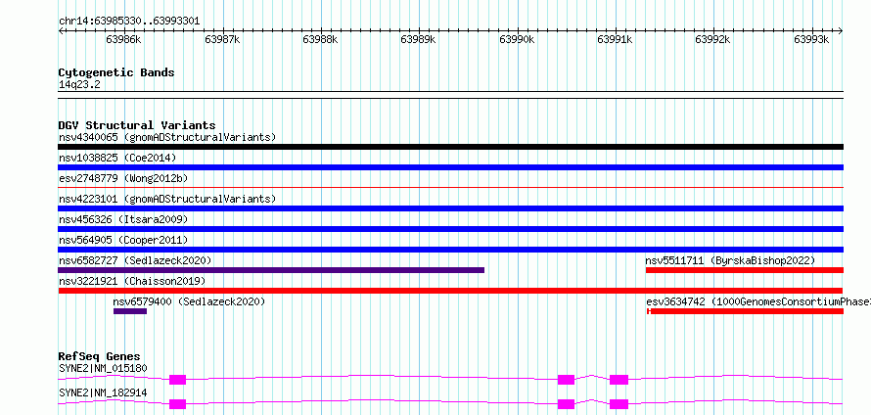The height and width of the screenshot is (415, 871).
Task: Open the nsv5511711 (ByrskaBishop2022) label
Action: 730,260
